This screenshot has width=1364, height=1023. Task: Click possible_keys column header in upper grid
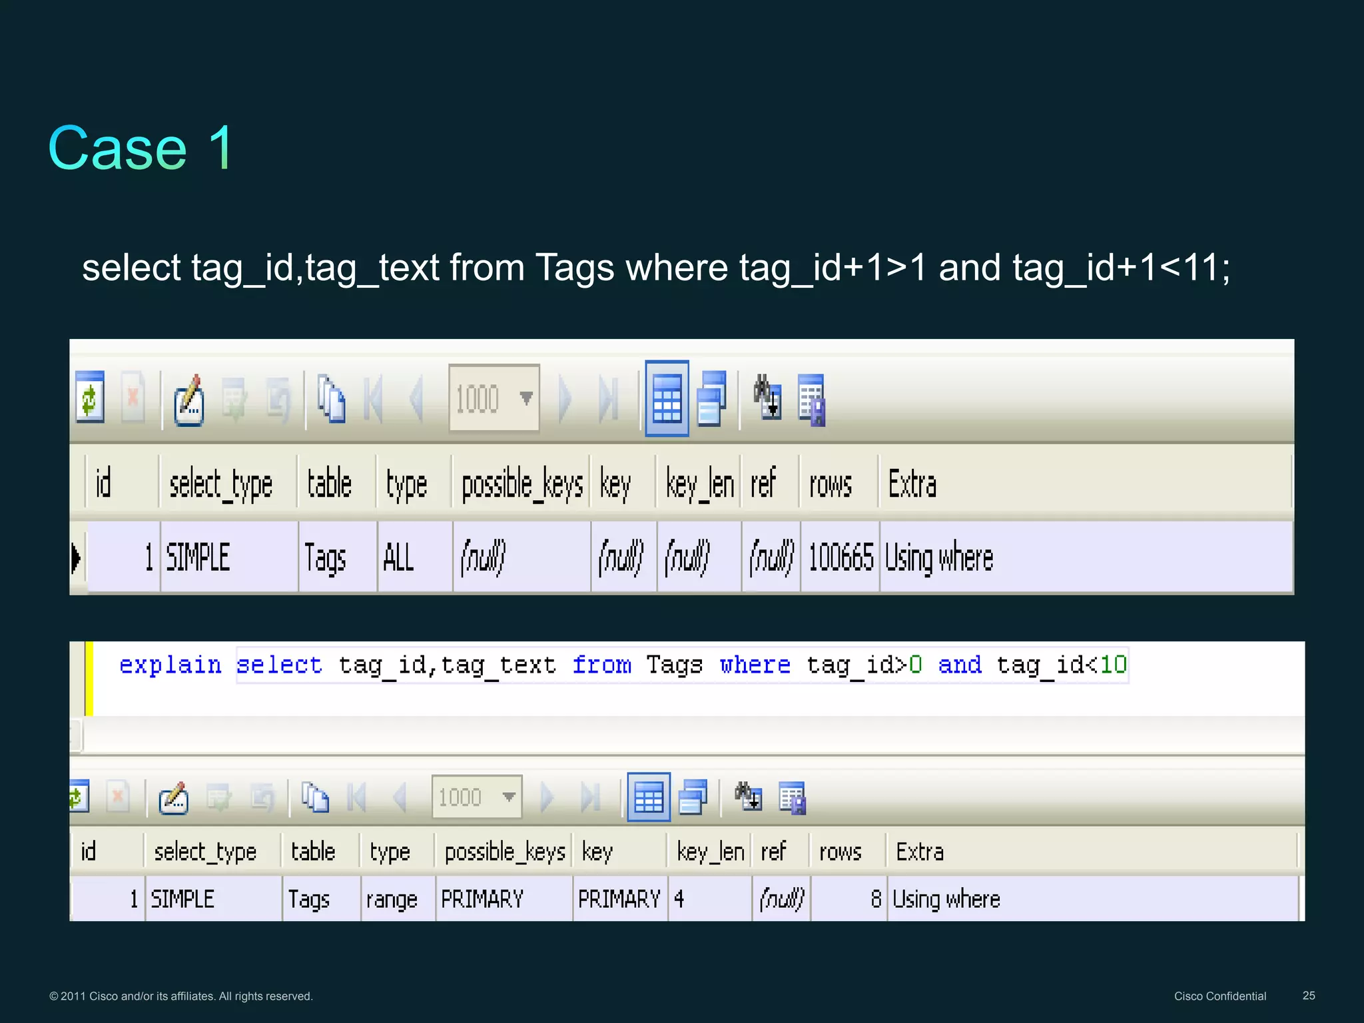click(x=522, y=484)
